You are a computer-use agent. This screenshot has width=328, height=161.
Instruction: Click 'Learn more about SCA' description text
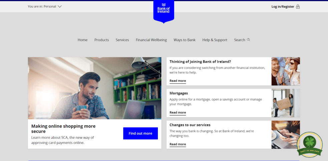point(62,140)
